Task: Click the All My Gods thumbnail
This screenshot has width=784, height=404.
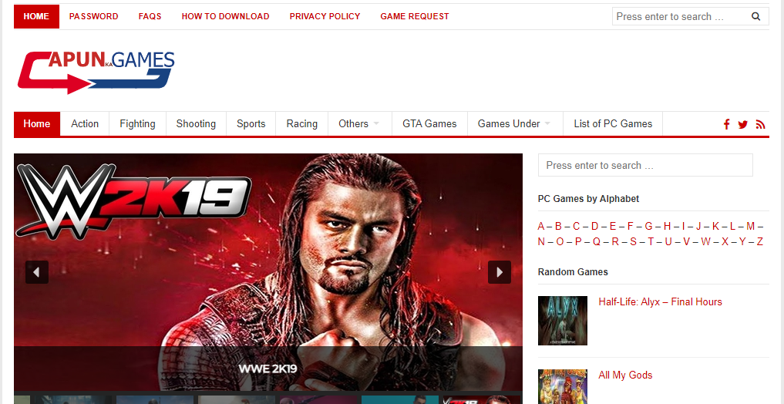Action: (x=563, y=386)
